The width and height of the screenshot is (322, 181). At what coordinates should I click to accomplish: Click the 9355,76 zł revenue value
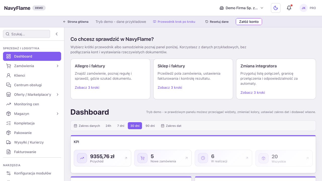102,156
